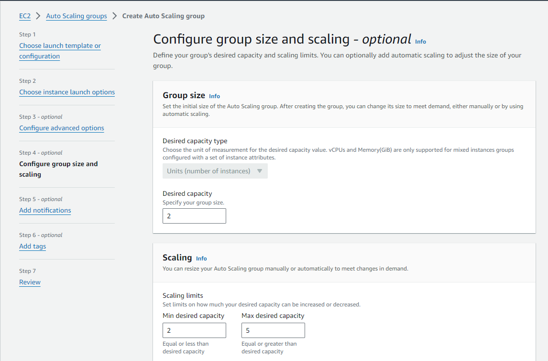
Task: Focus the Max desired capacity field
Action: (273, 330)
